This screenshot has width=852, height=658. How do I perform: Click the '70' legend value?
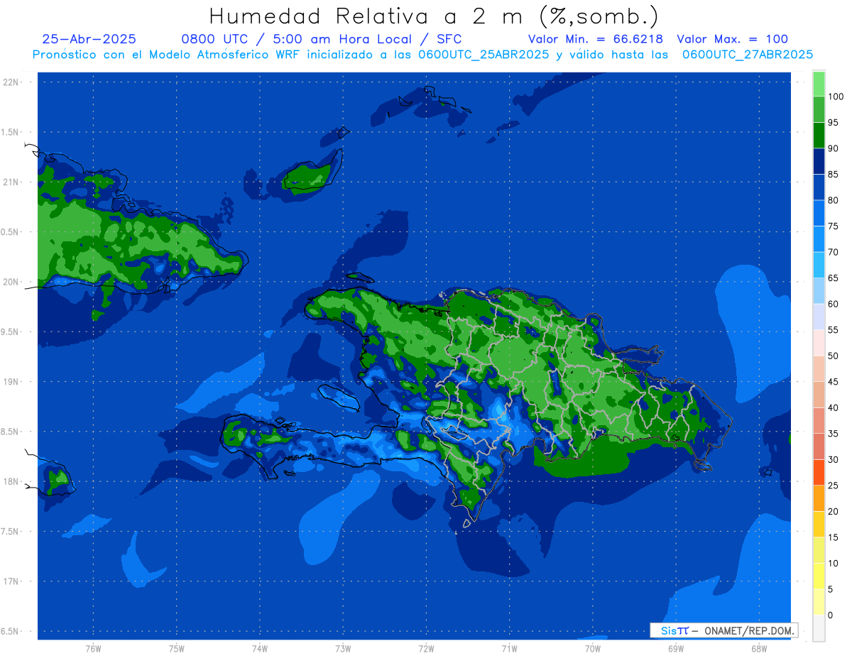(833, 252)
